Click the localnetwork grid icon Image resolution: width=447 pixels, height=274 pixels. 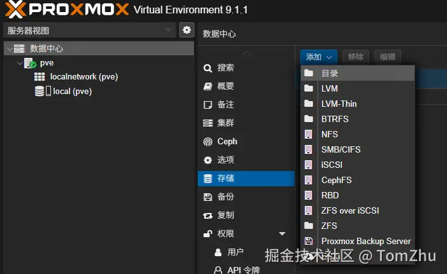click(x=40, y=77)
